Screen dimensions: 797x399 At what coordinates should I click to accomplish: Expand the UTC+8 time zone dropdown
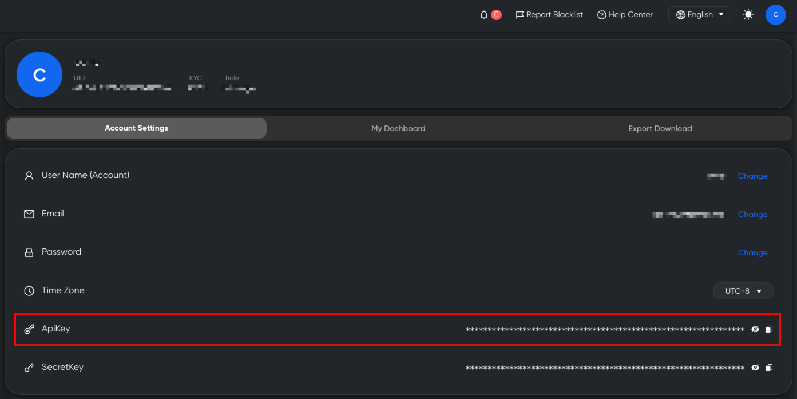(743, 291)
